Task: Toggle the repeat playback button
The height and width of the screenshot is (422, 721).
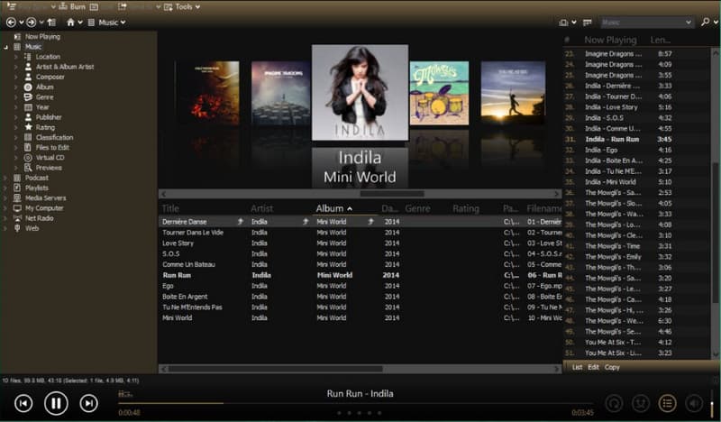Action: pyautogui.click(x=614, y=404)
